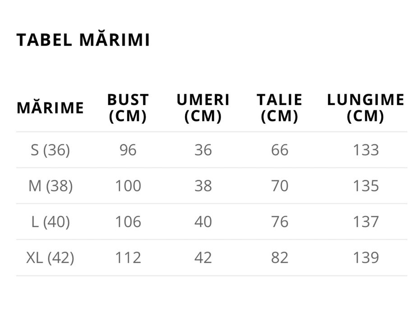Click the L (40) size row label

(51, 222)
